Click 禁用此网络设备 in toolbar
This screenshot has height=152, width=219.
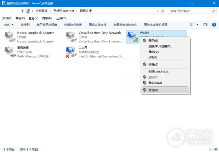coord(47,25)
